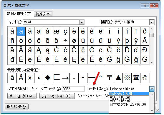
Task: Pick the black diamond in recently used symbols
Action: 48,78
